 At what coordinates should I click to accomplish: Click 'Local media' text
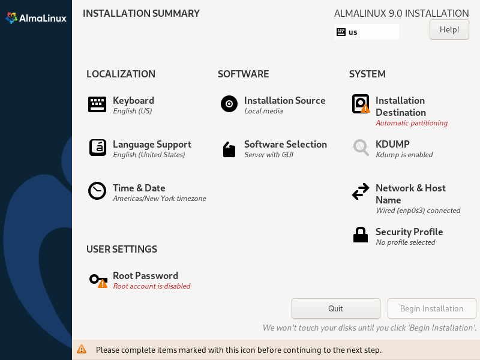pyautogui.click(x=263, y=111)
